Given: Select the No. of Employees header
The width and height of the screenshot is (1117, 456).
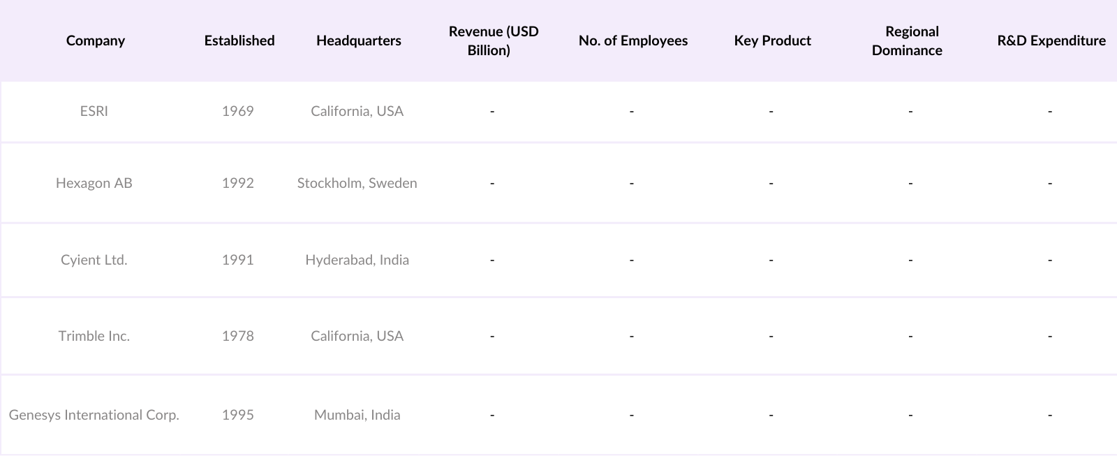Looking at the screenshot, I should [633, 41].
